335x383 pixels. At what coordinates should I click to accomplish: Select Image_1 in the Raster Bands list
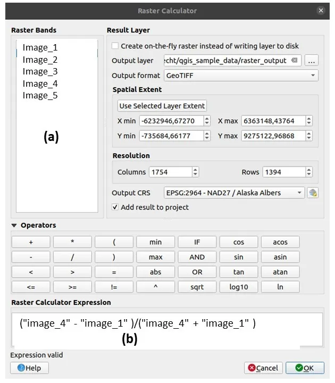coord(40,48)
